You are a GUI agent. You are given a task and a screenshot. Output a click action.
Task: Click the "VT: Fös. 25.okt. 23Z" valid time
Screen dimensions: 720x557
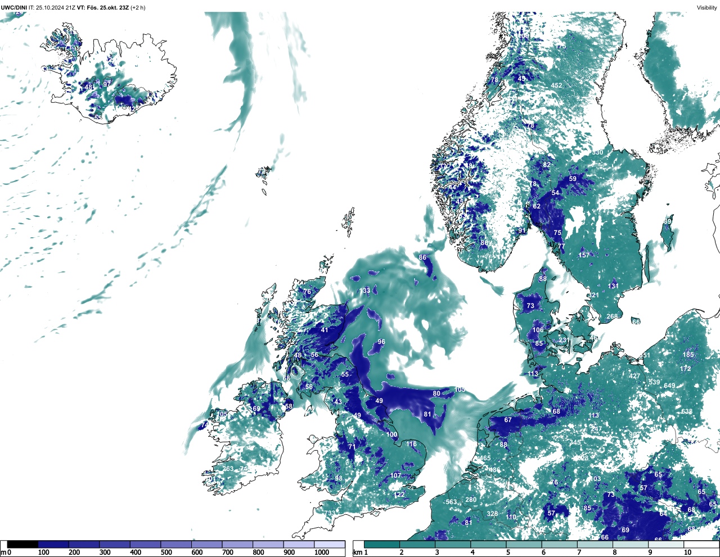click(x=103, y=8)
